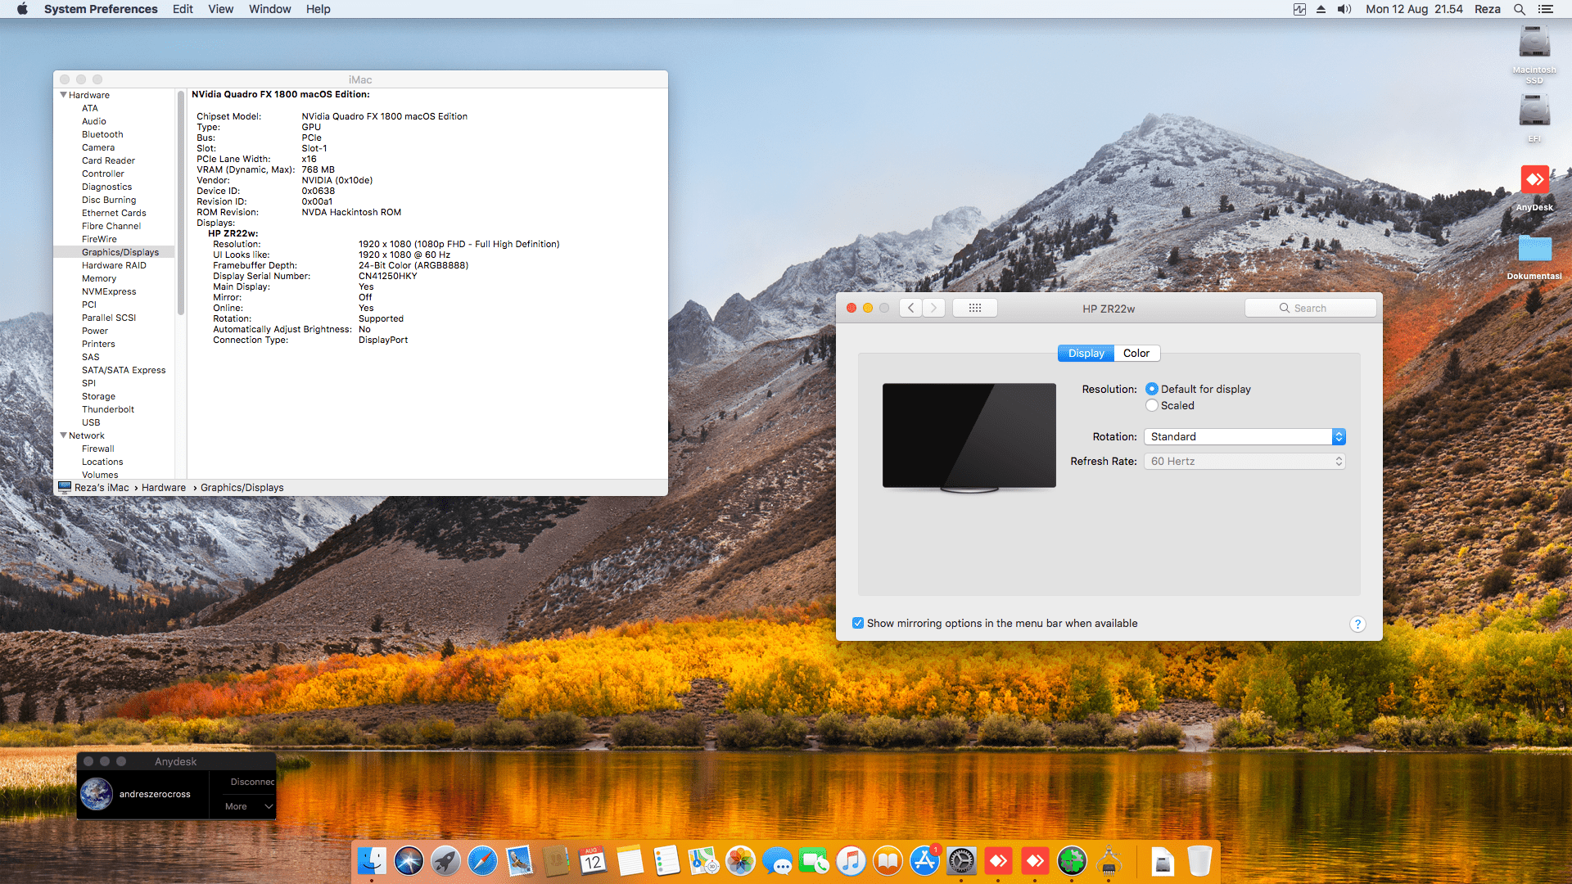This screenshot has height=884, width=1572.
Task: Open the Help question mark button
Action: [1357, 624]
